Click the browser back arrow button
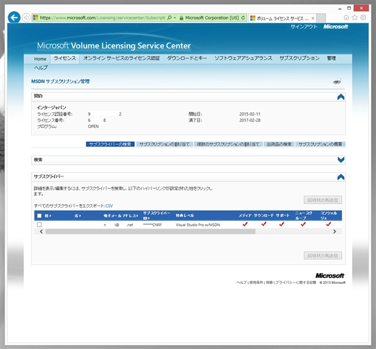This screenshot has width=376, height=349. [x=14, y=18]
